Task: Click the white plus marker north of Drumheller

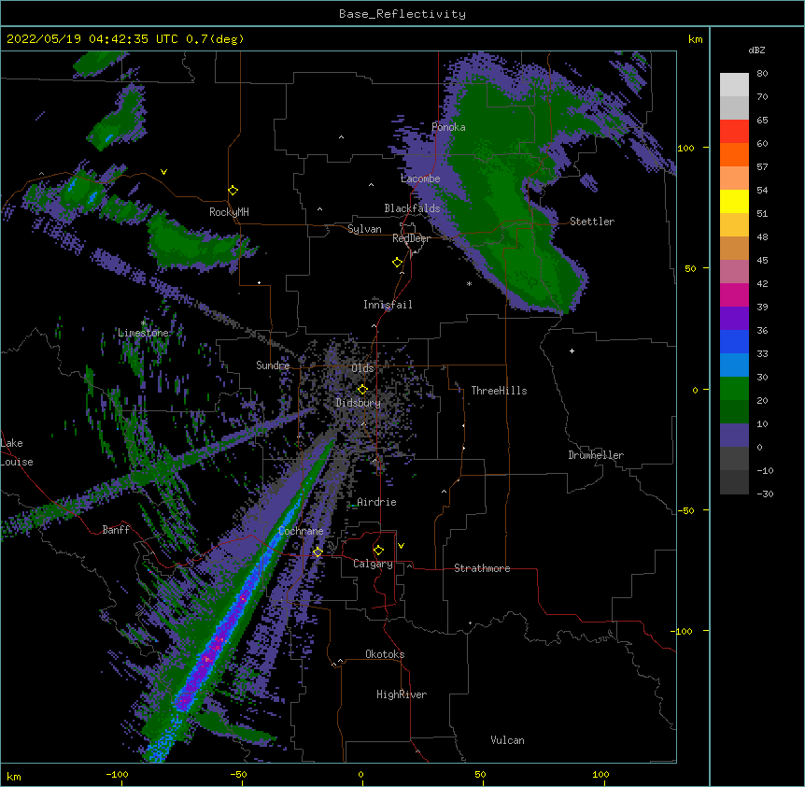Action: 572,351
